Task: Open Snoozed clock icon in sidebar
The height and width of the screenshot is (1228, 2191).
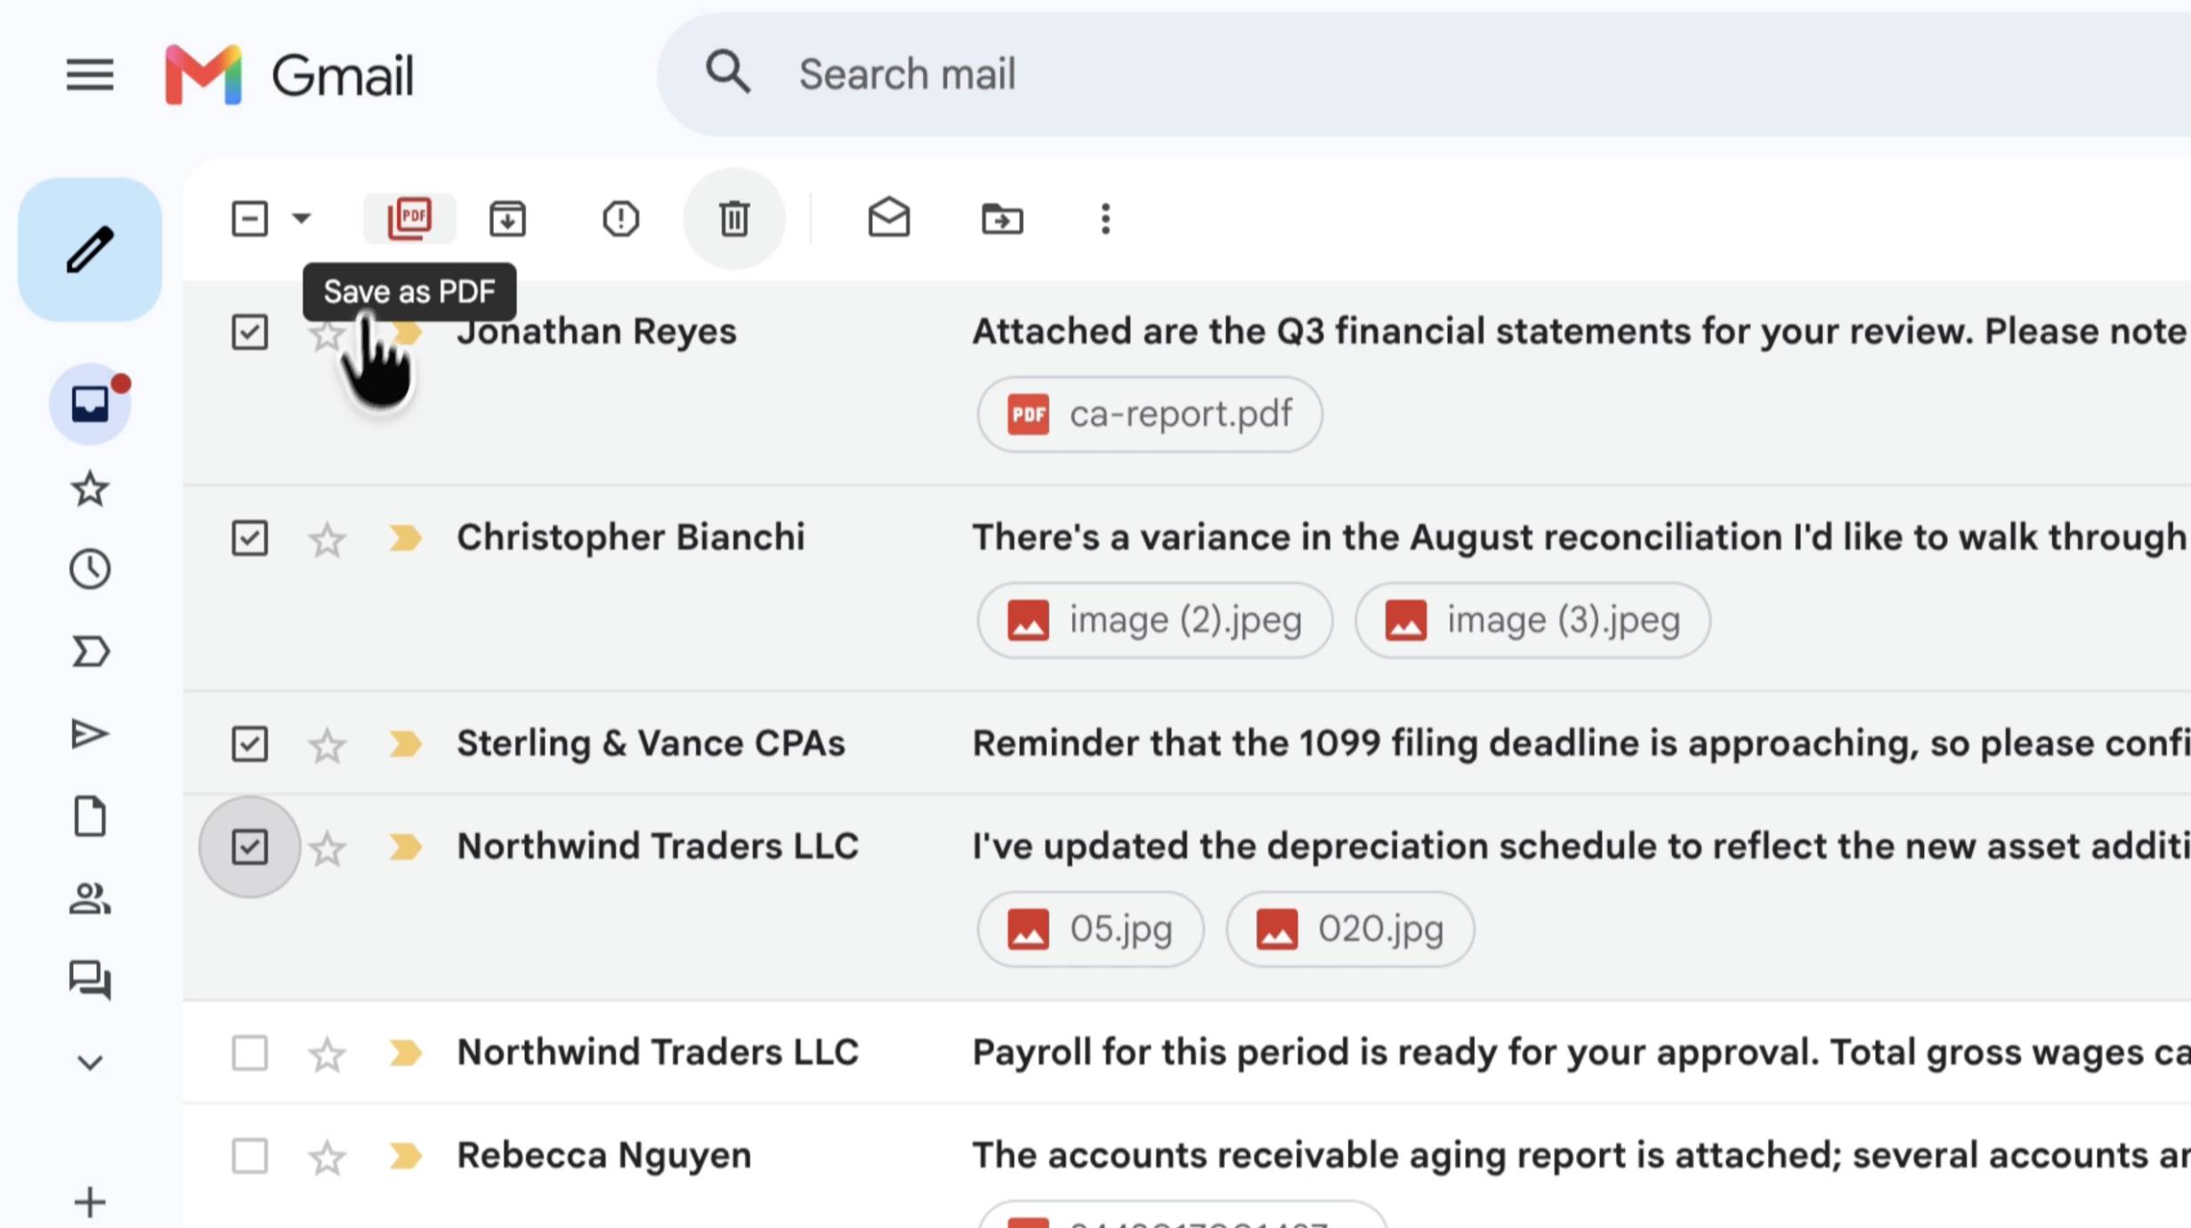Action: [90, 569]
